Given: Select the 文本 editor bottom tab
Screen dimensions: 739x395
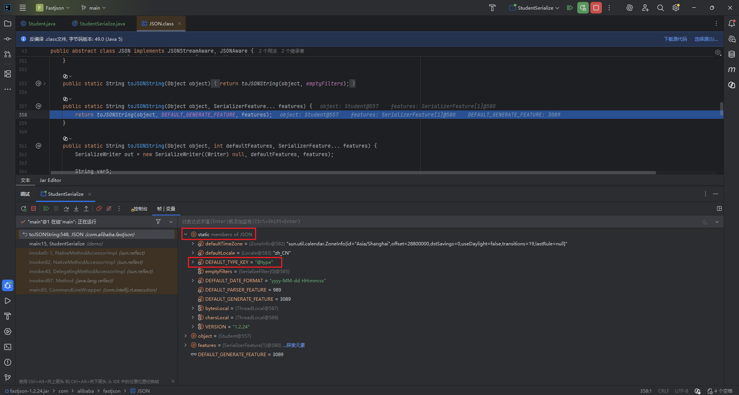Looking at the screenshot, I should pos(25,180).
